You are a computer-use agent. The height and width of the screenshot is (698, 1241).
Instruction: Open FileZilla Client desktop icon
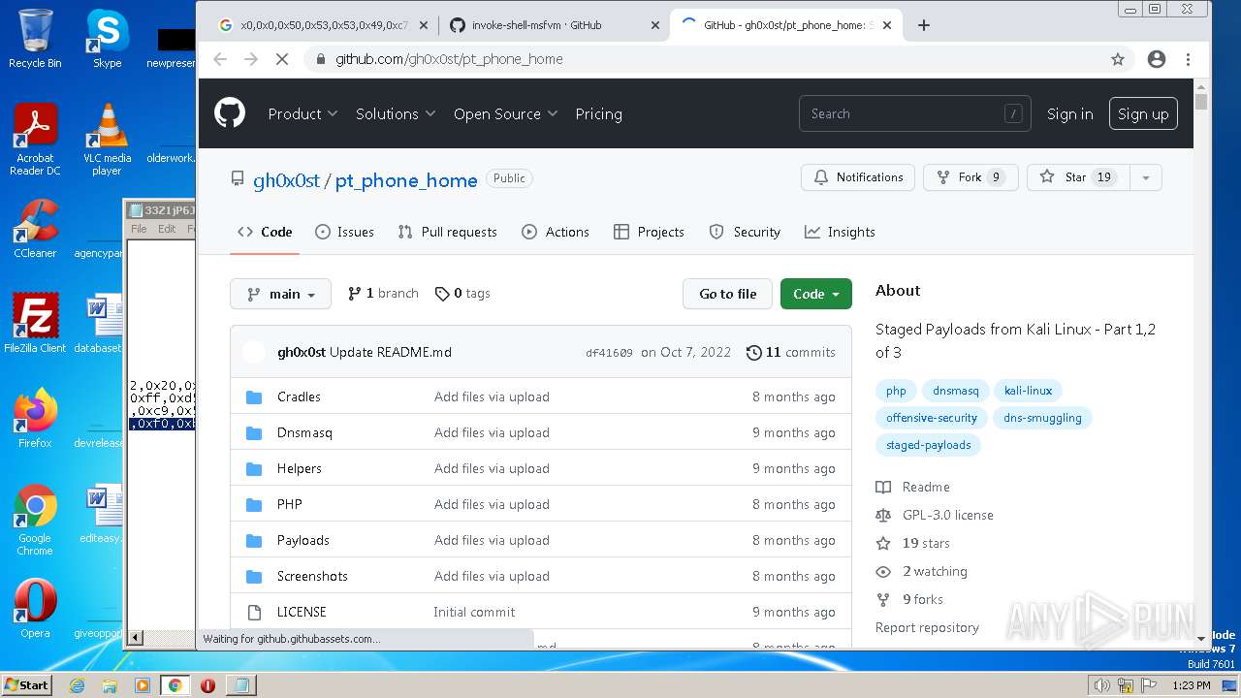click(x=35, y=324)
